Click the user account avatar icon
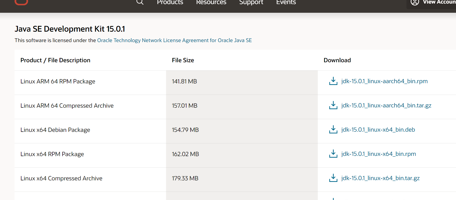The image size is (456, 200). coord(415,2)
